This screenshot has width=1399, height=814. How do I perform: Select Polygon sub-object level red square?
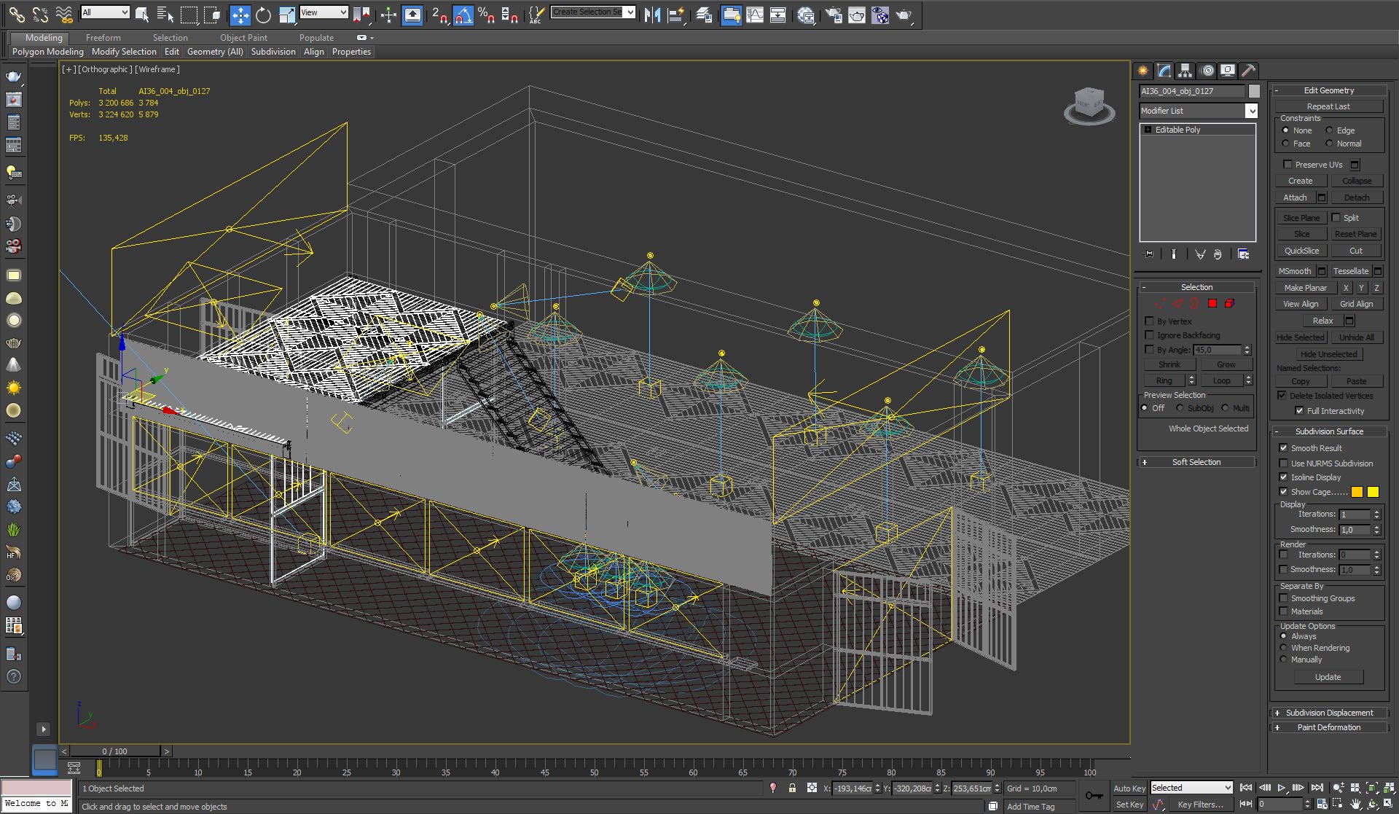pos(1212,304)
